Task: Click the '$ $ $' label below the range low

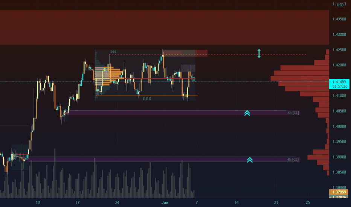Action: coord(147,99)
